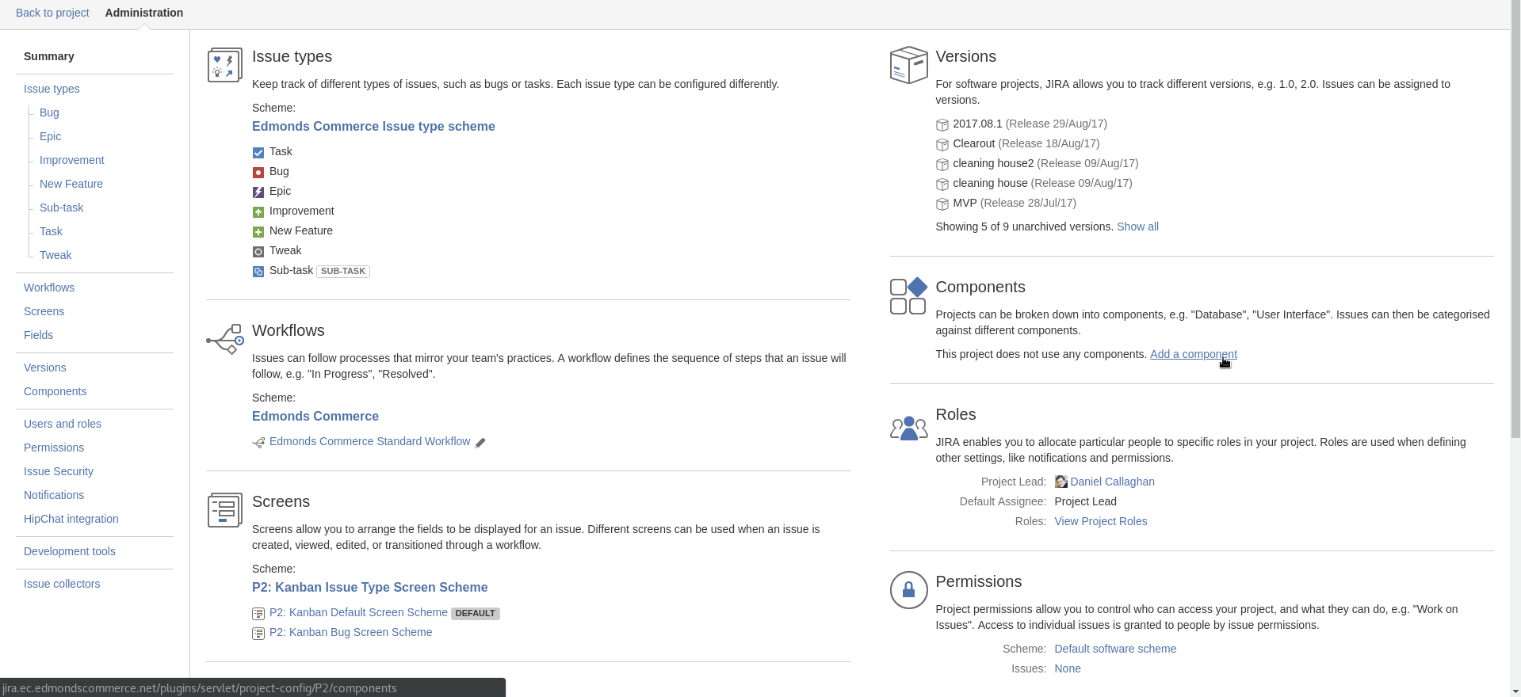Open HipChat integration in sidebar

coord(71,519)
